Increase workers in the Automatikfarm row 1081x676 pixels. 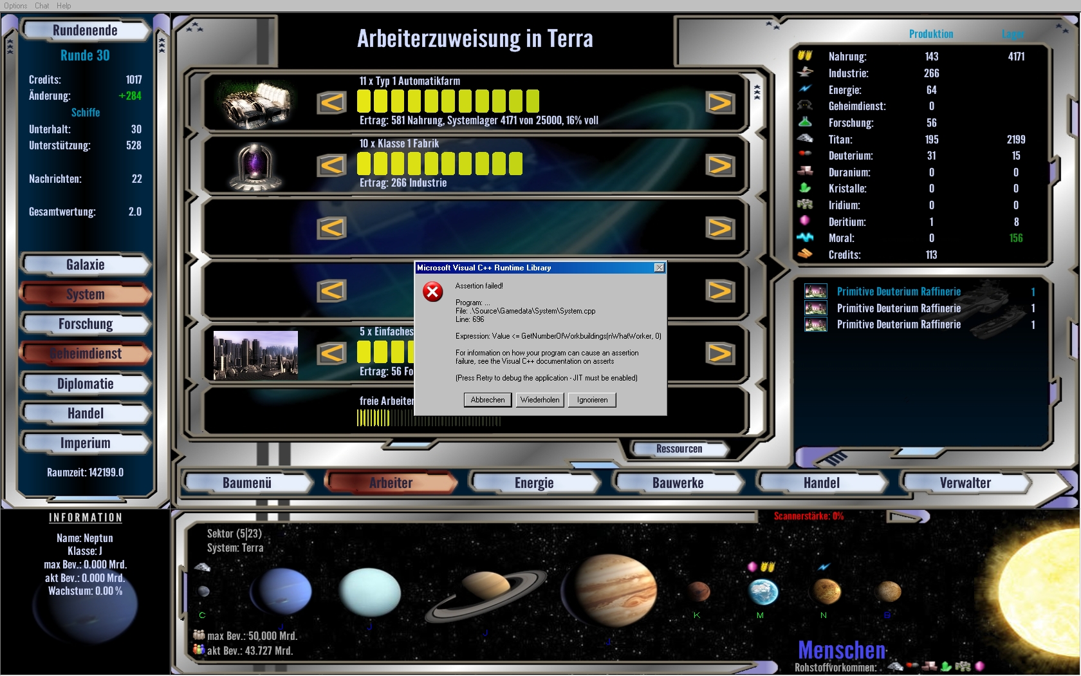point(720,102)
